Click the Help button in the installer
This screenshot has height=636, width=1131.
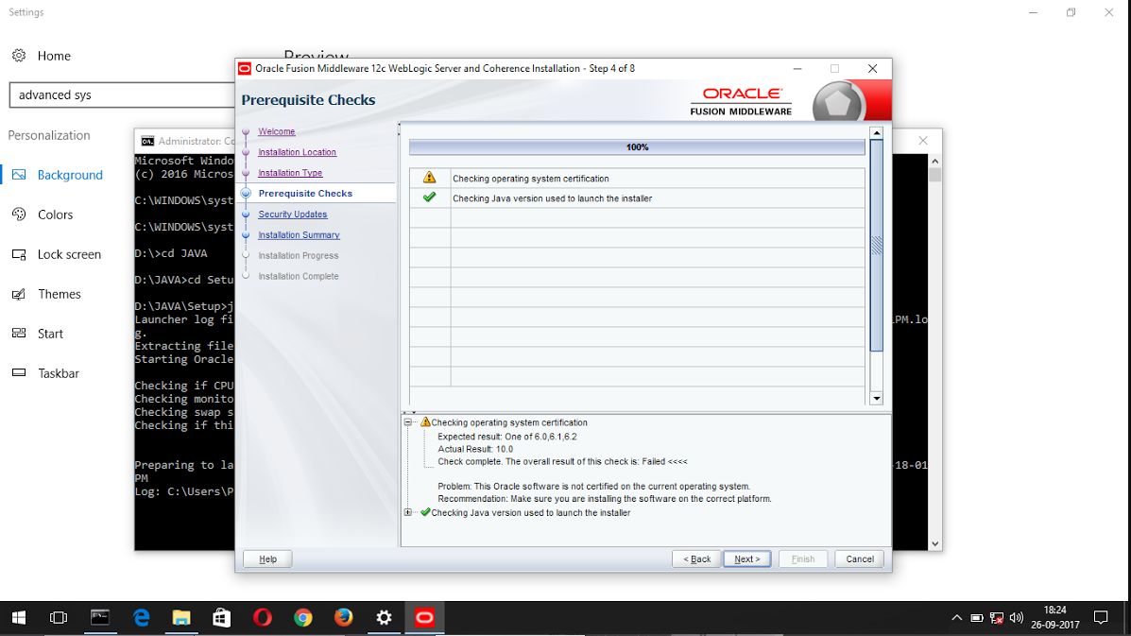click(x=267, y=559)
